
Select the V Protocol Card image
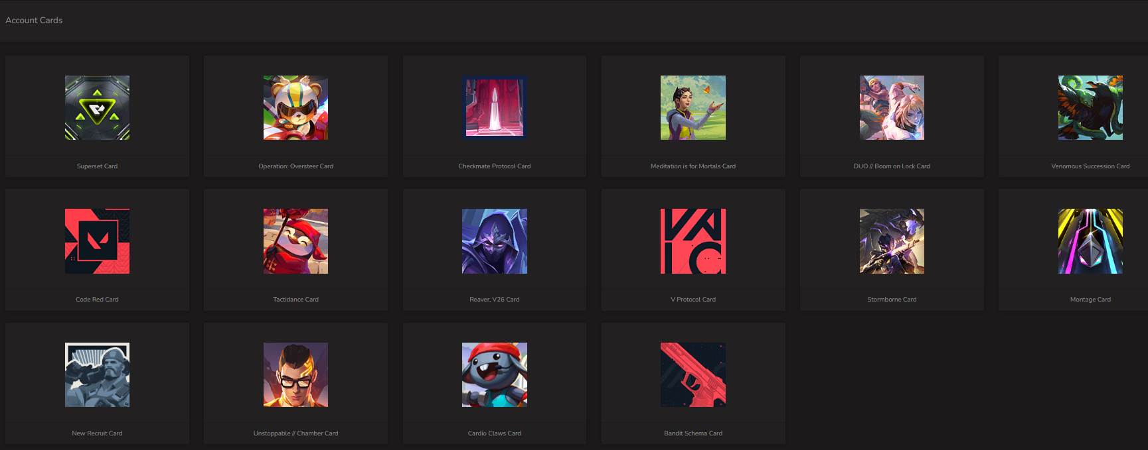tap(693, 241)
